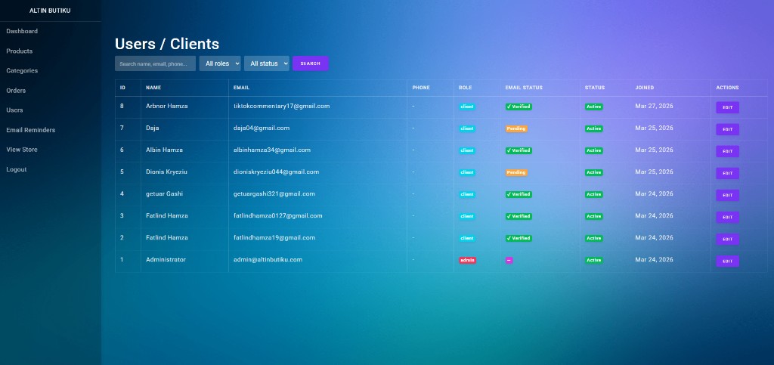
Task: Edit user Arbnor Hamza
Action: tap(727, 107)
